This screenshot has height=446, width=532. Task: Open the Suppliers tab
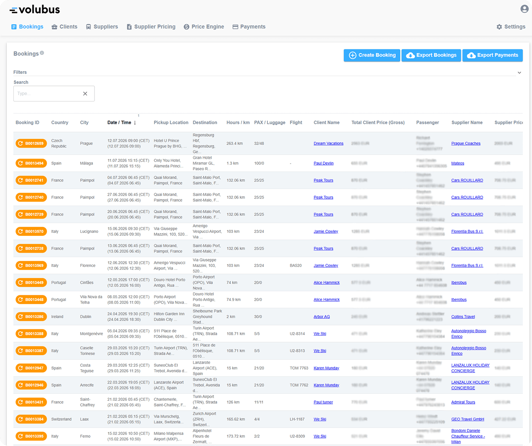pyautogui.click(x=102, y=27)
